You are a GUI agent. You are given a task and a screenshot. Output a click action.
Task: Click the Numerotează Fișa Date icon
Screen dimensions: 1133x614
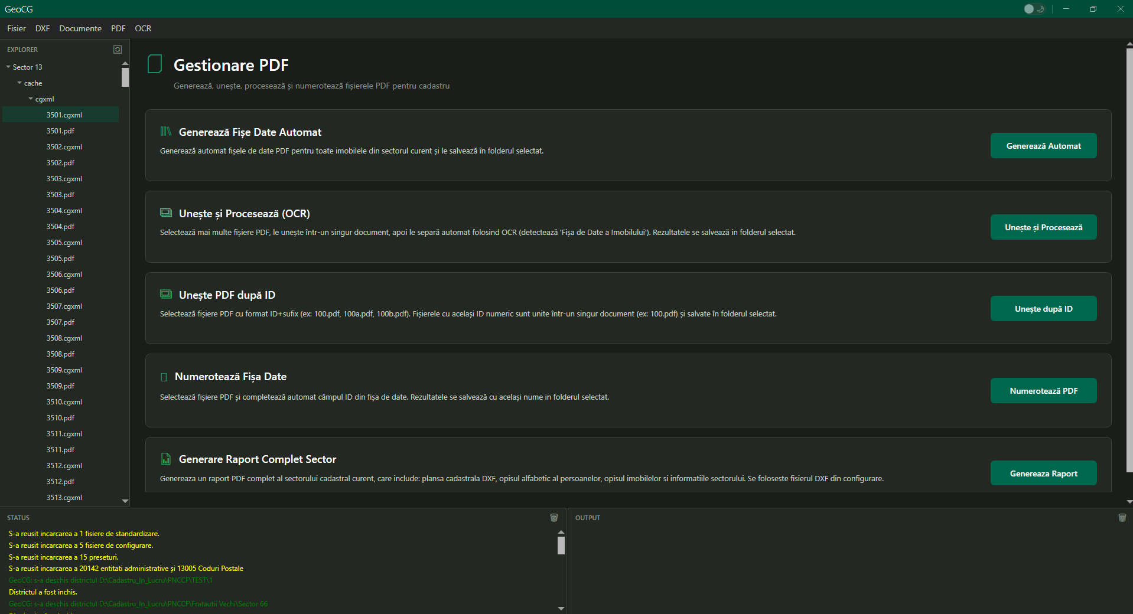[x=164, y=377]
